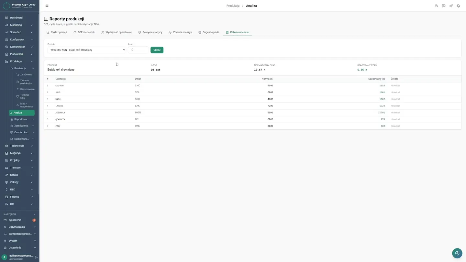Switch to Cykle operacji tab

[x=57, y=32]
